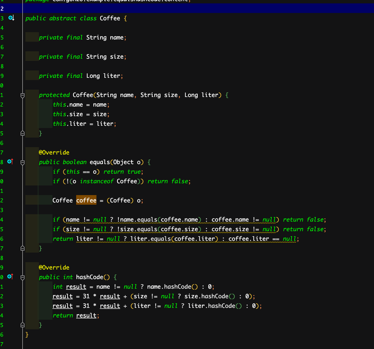The image size is (374, 349).
Task: Click line number 5 in the gutter
Action: coord(2,37)
